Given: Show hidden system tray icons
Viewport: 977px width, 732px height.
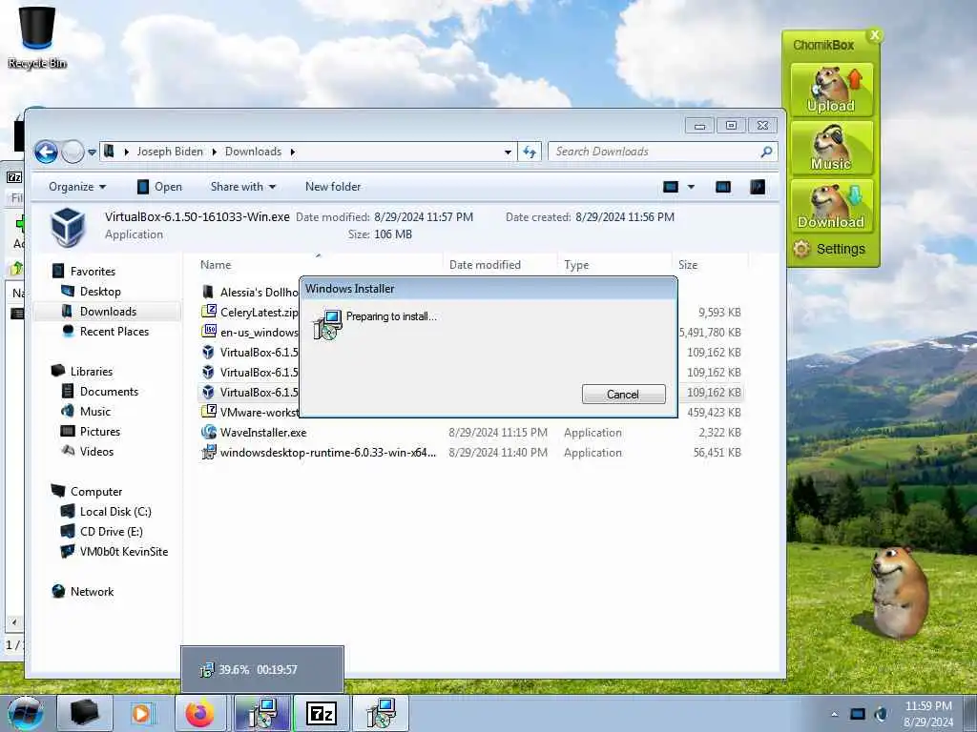Looking at the screenshot, I should tap(834, 714).
